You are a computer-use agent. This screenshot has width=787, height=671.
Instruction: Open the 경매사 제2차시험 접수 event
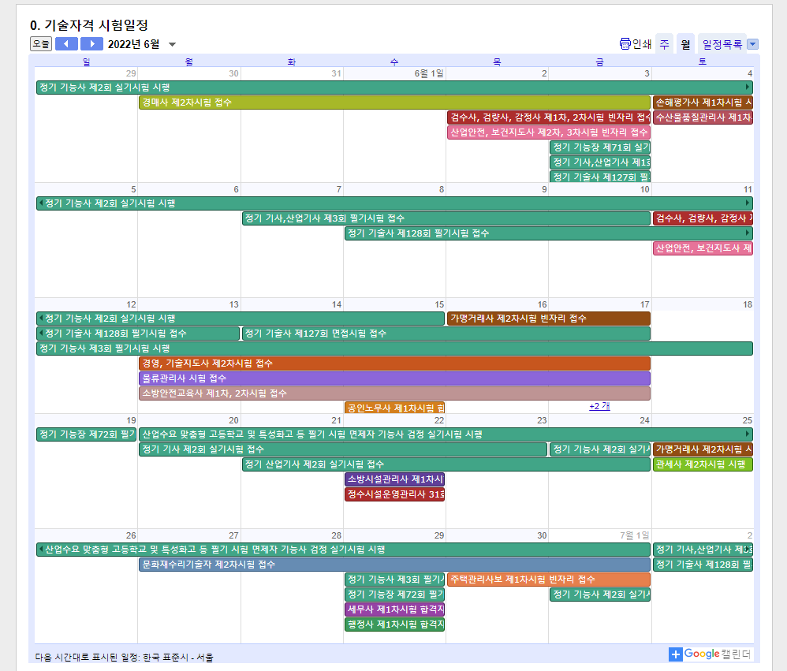coord(394,103)
